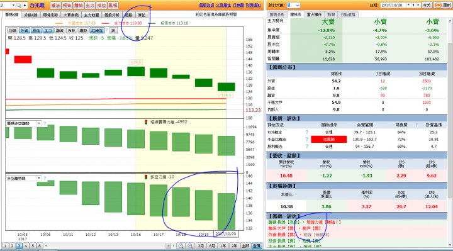
Task: Toggle the 布林 chart overlay
Action: [x=71, y=30]
